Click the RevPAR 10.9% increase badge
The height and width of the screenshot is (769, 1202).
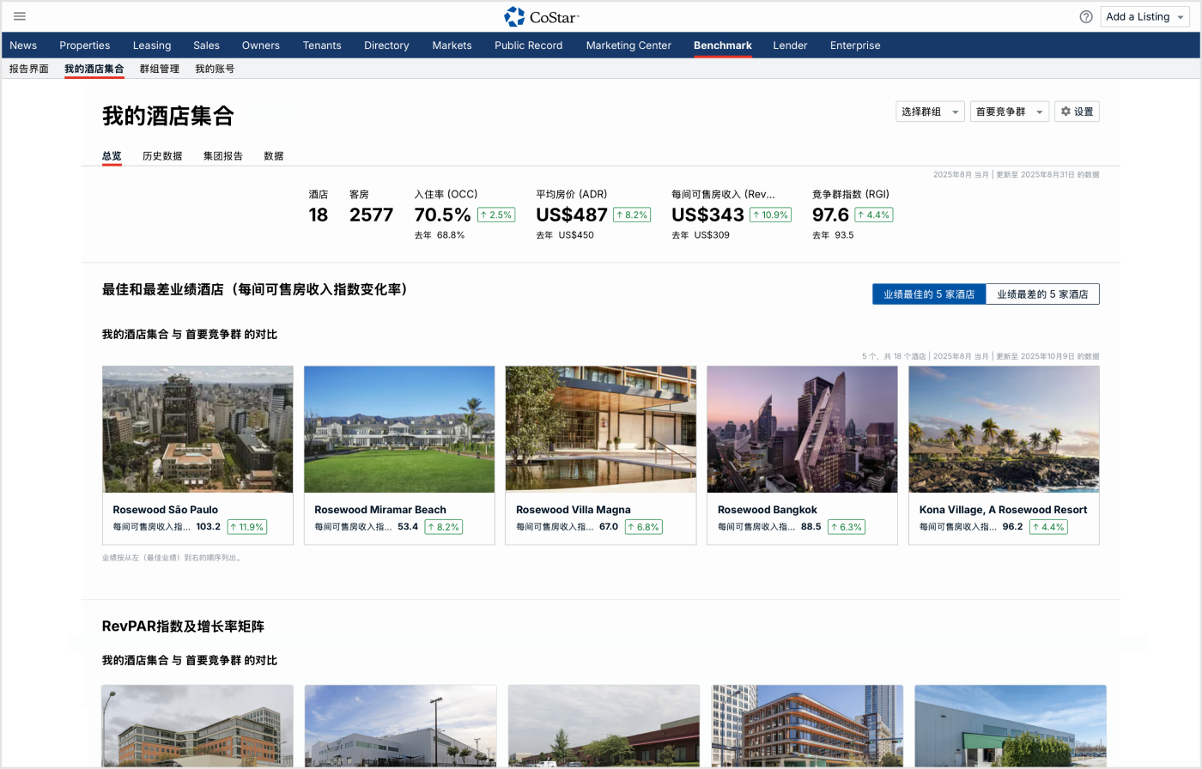click(770, 215)
